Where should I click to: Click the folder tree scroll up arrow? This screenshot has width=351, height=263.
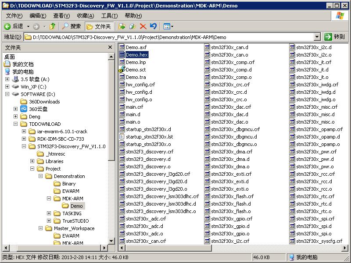pyautogui.click(x=111, y=57)
